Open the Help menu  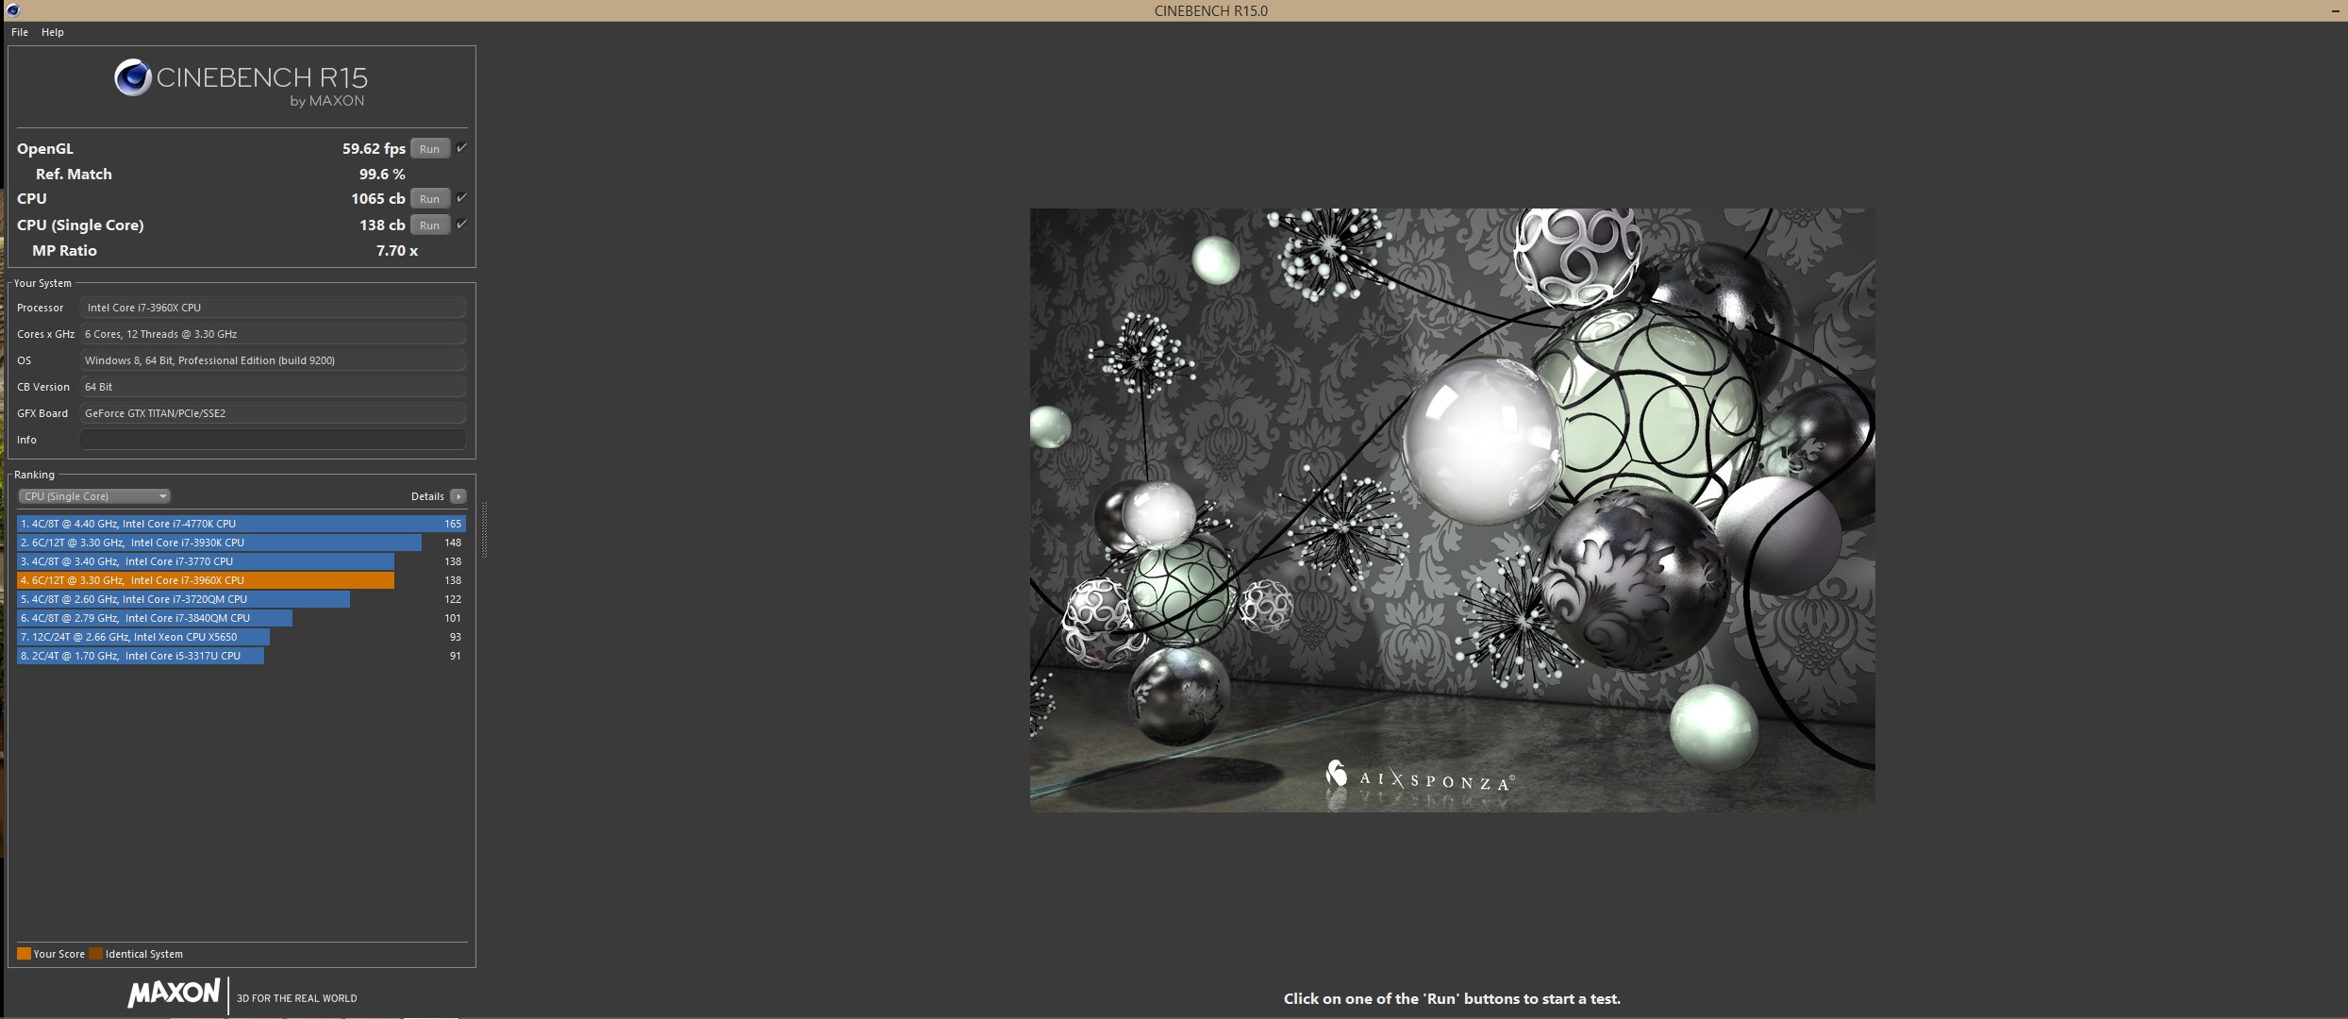pos(53,32)
